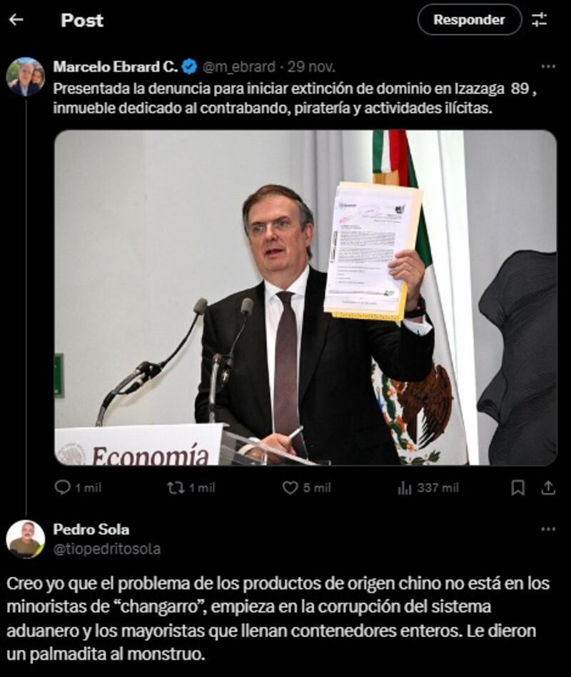Click the blue verified badge
The image size is (571, 677).
pos(189,66)
